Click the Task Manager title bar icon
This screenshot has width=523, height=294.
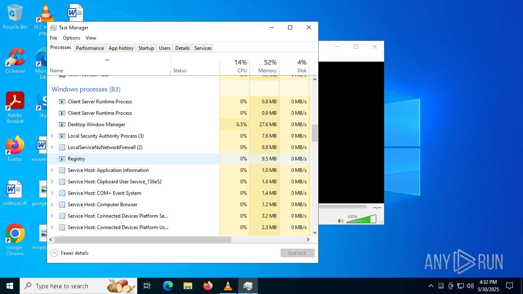(54, 28)
